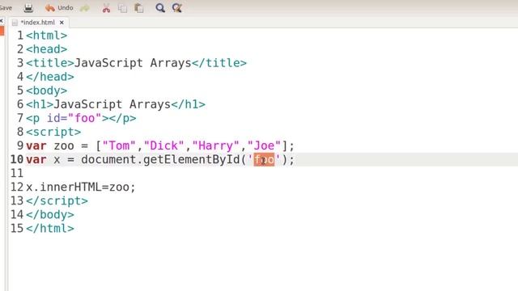Click the <html> opening tag

[47, 36]
